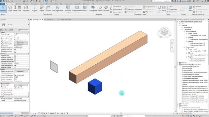The height and width of the screenshot is (117, 209).
Task: Expand the Группа модели dropdown
Action: pos(123,12)
